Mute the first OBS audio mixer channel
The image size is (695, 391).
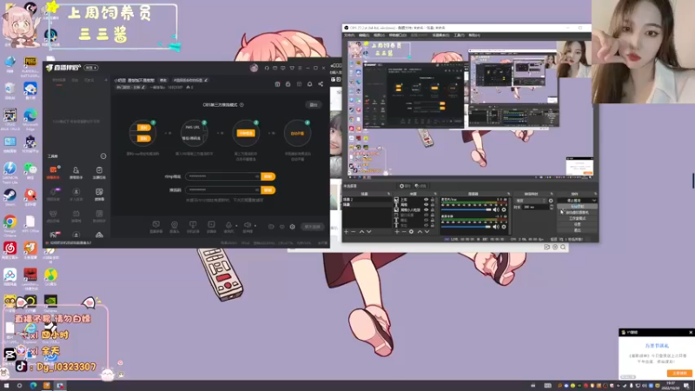[496, 209]
